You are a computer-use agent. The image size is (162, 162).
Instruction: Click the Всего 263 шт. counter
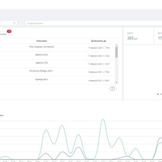coord(133,36)
